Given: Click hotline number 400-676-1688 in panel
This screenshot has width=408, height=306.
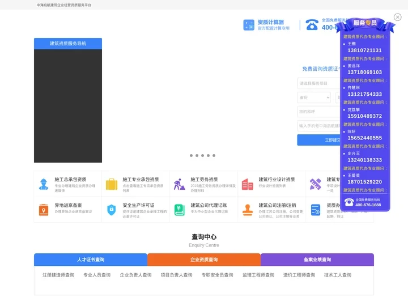Looking at the screenshot, I should (368, 205).
